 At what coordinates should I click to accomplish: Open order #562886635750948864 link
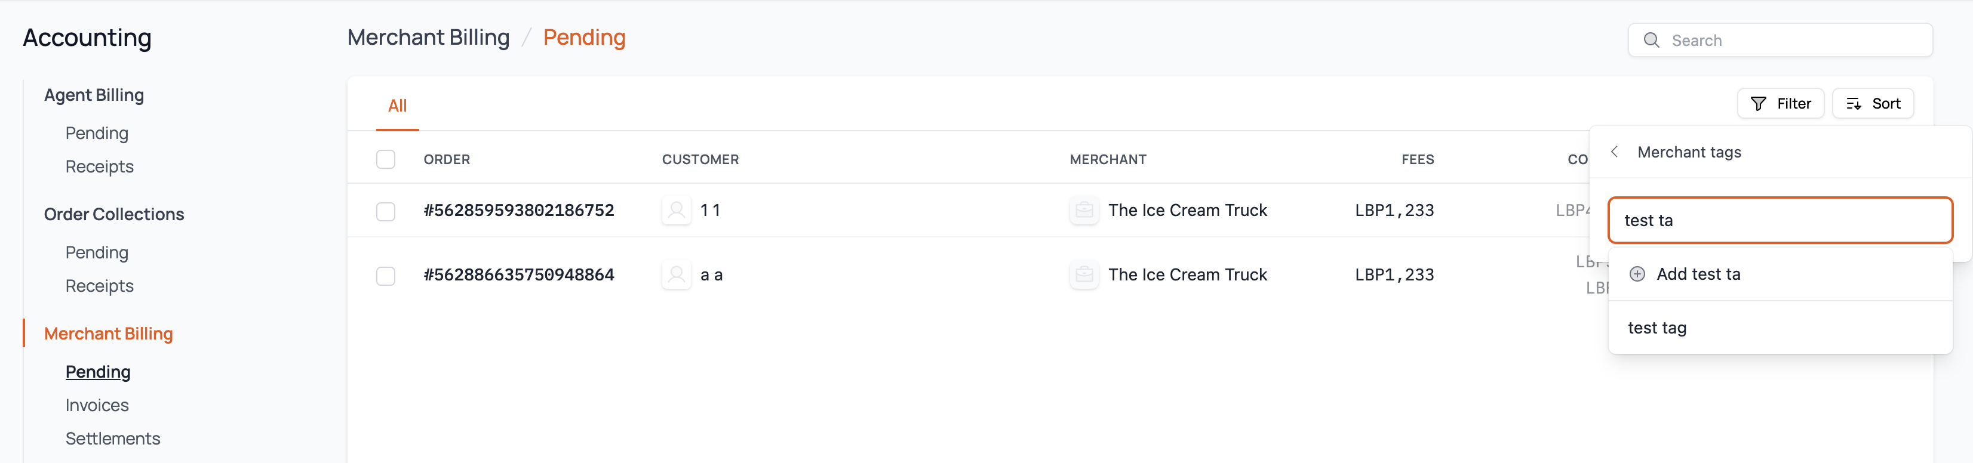pyautogui.click(x=518, y=274)
